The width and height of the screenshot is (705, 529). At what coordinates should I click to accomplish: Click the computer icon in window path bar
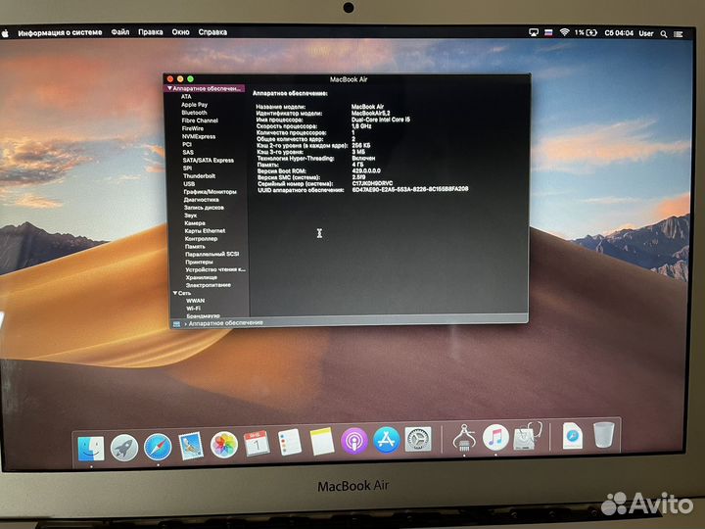point(176,324)
